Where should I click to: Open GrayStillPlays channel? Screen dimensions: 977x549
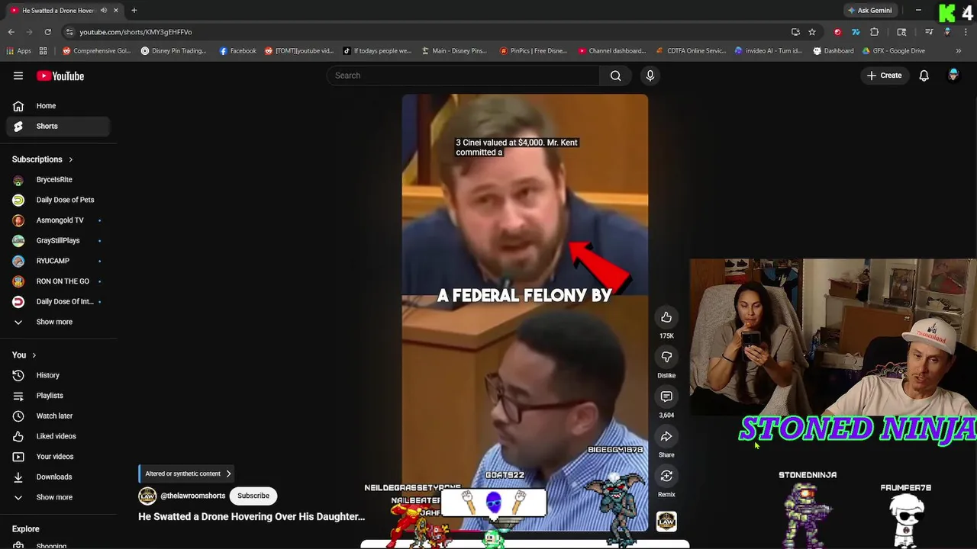pos(58,241)
